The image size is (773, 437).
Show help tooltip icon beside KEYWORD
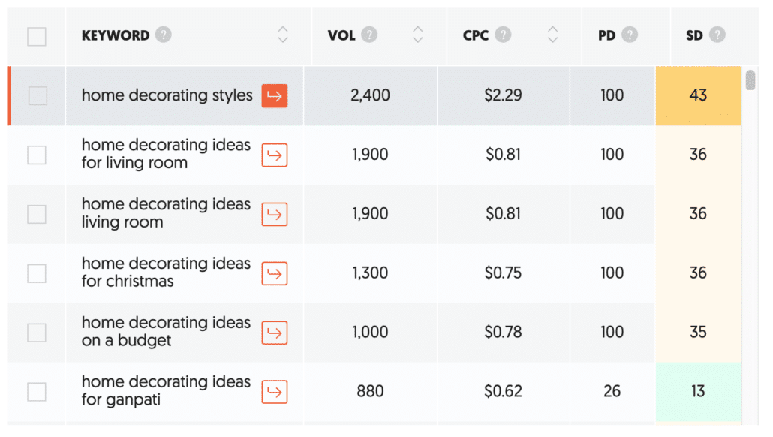pyautogui.click(x=163, y=35)
